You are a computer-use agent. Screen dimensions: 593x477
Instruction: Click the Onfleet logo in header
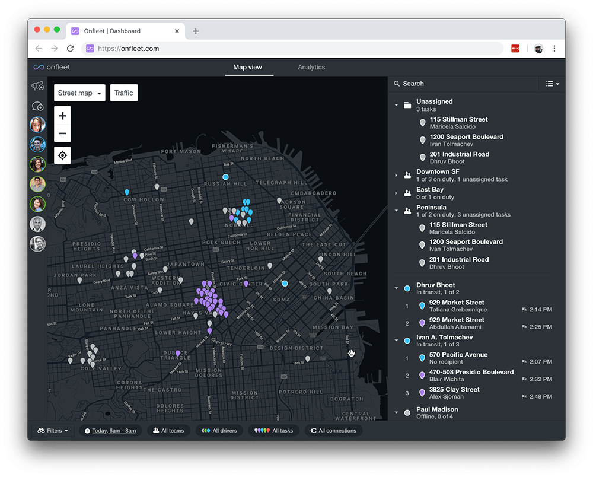point(52,67)
